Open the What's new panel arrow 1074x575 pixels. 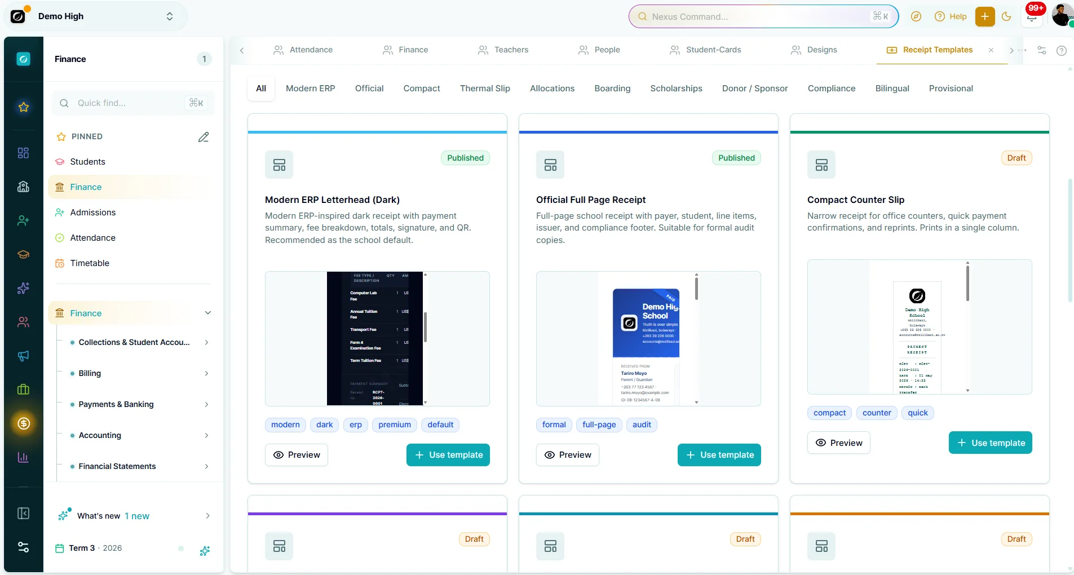tap(207, 516)
